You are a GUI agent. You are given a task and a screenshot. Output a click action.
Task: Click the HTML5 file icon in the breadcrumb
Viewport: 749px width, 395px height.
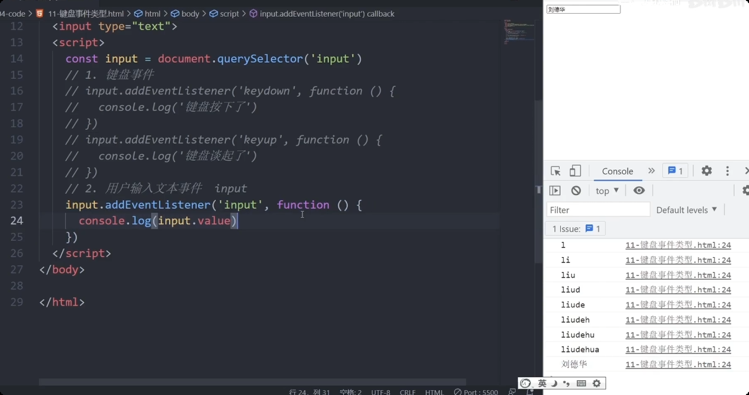[x=40, y=13]
